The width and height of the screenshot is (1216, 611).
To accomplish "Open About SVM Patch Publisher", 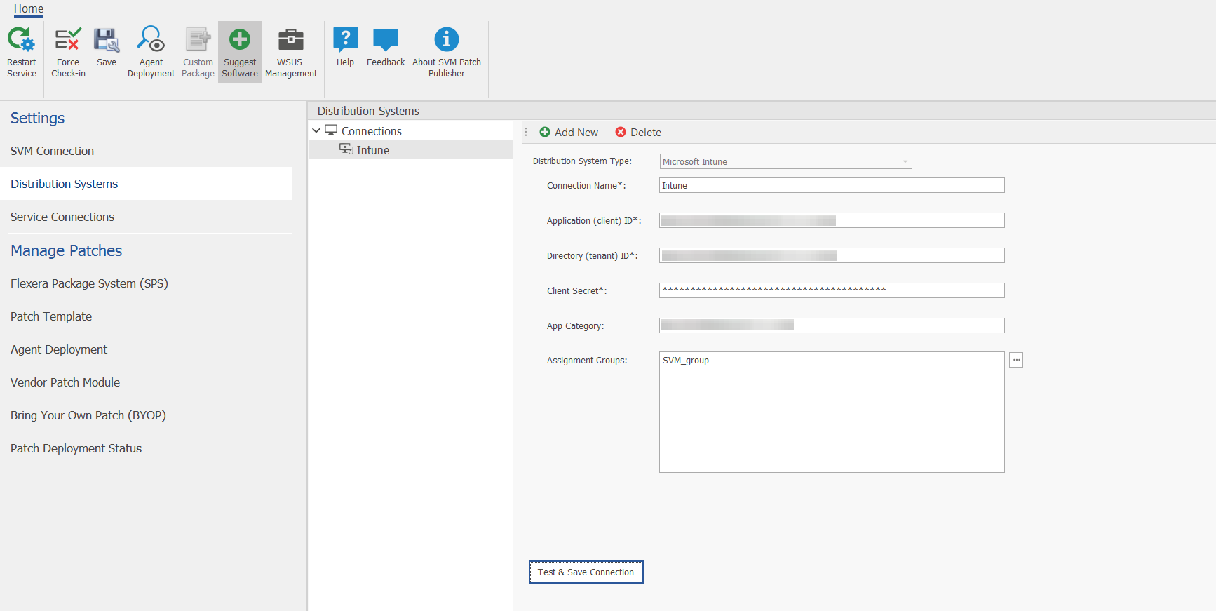I will click(x=446, y=41).
